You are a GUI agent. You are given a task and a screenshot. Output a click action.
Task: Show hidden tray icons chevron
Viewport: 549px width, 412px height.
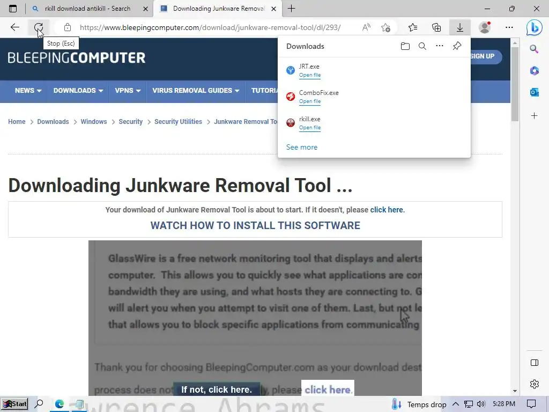[455, 404]
